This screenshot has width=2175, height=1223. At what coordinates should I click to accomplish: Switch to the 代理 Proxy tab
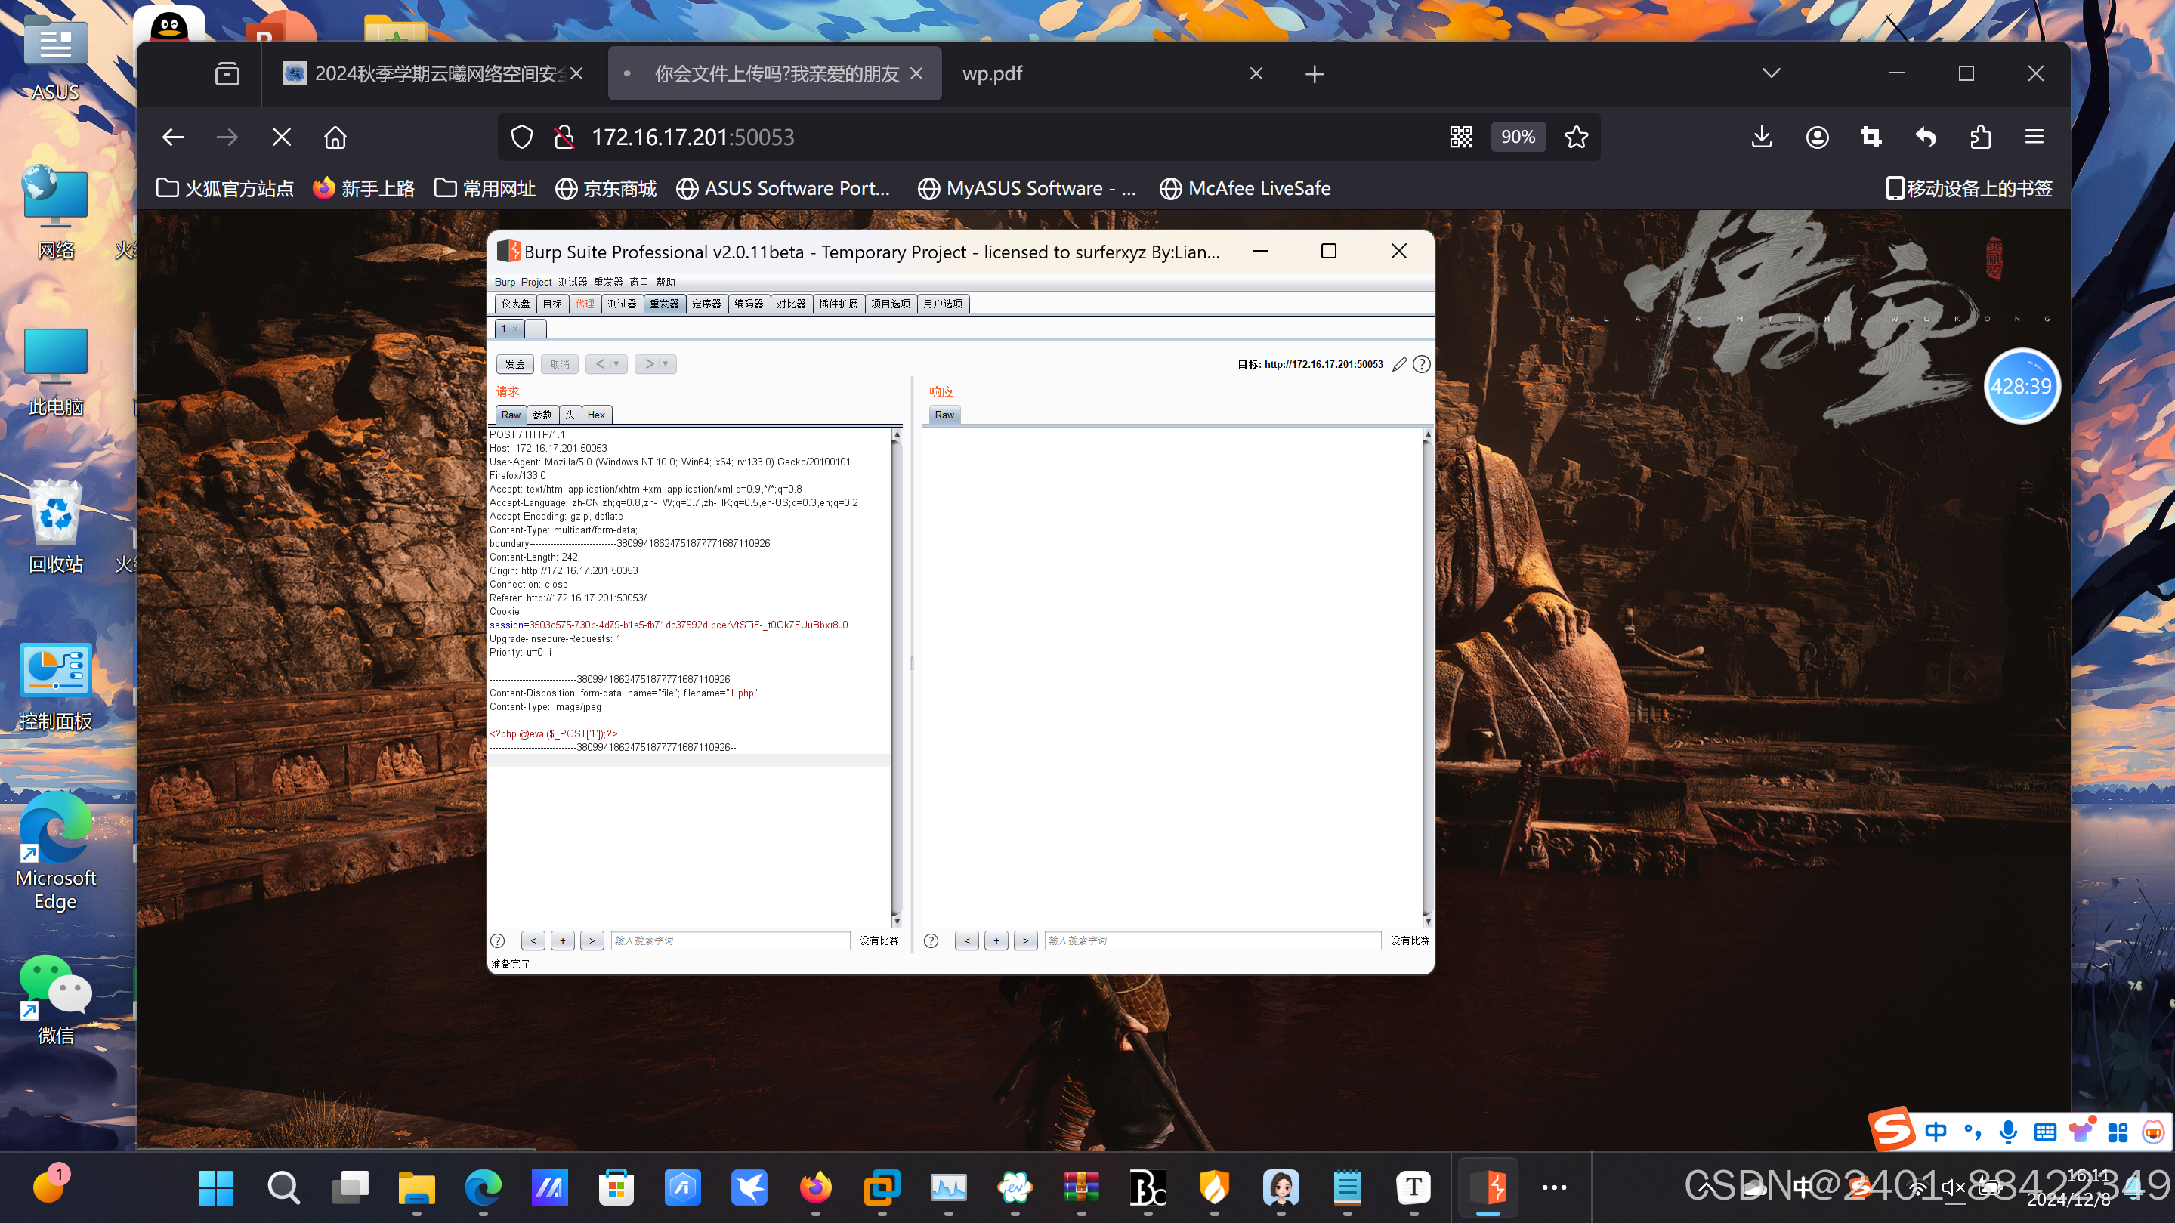coord(584,304)
